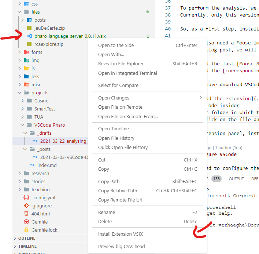
Task: Choose Open File on Remote
Action: [148, 107]
